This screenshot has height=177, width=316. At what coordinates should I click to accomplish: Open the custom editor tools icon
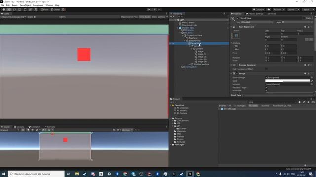tap(36, 10)
